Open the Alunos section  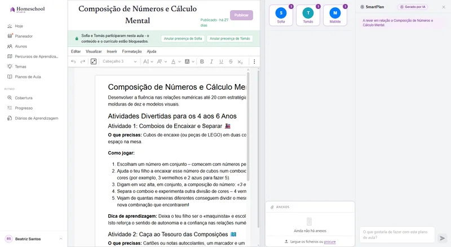(x=21, y=46)
